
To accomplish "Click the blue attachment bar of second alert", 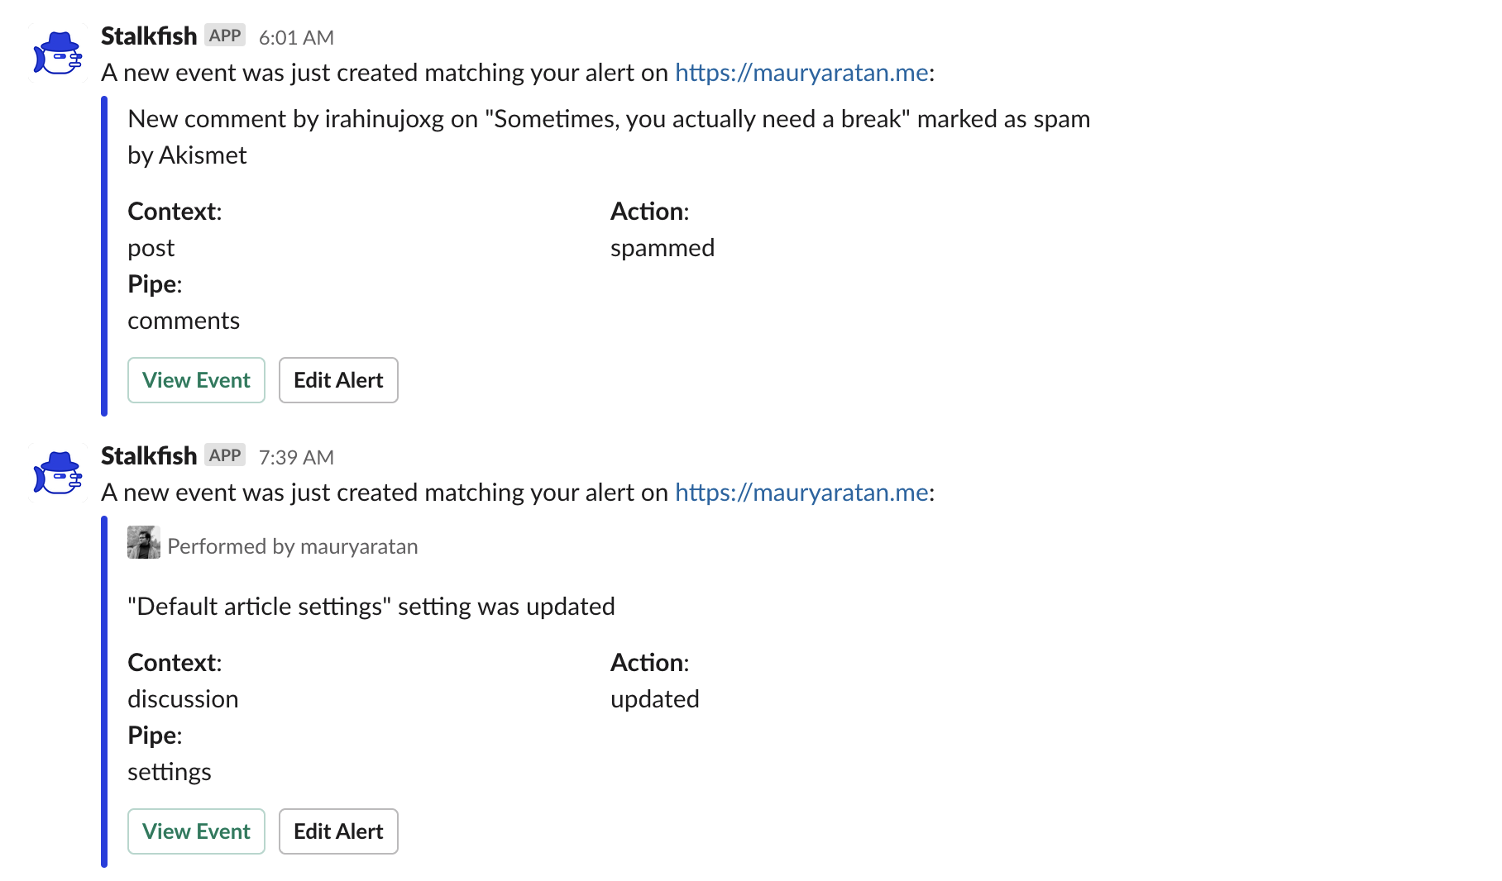I will pyautogui.click(x=104, y=692).
